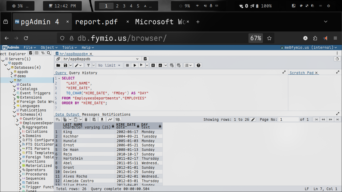Open the hr/app@appdb connection dropdown
The height and width of the screenshot is (192, 342).
(x=137, y=59)
